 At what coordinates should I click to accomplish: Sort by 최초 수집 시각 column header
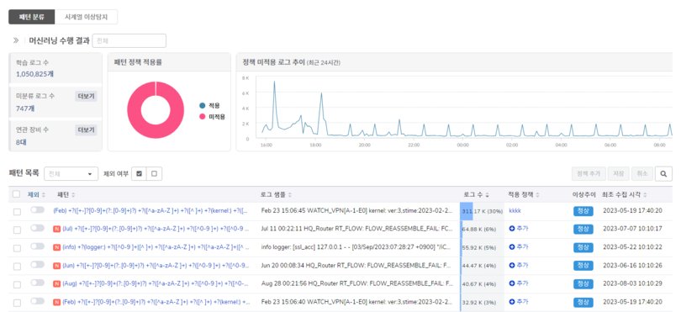tap(624, 194)
